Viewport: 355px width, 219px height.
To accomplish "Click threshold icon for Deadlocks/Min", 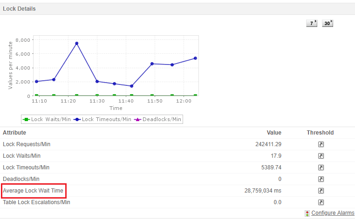I will [321, 179].
